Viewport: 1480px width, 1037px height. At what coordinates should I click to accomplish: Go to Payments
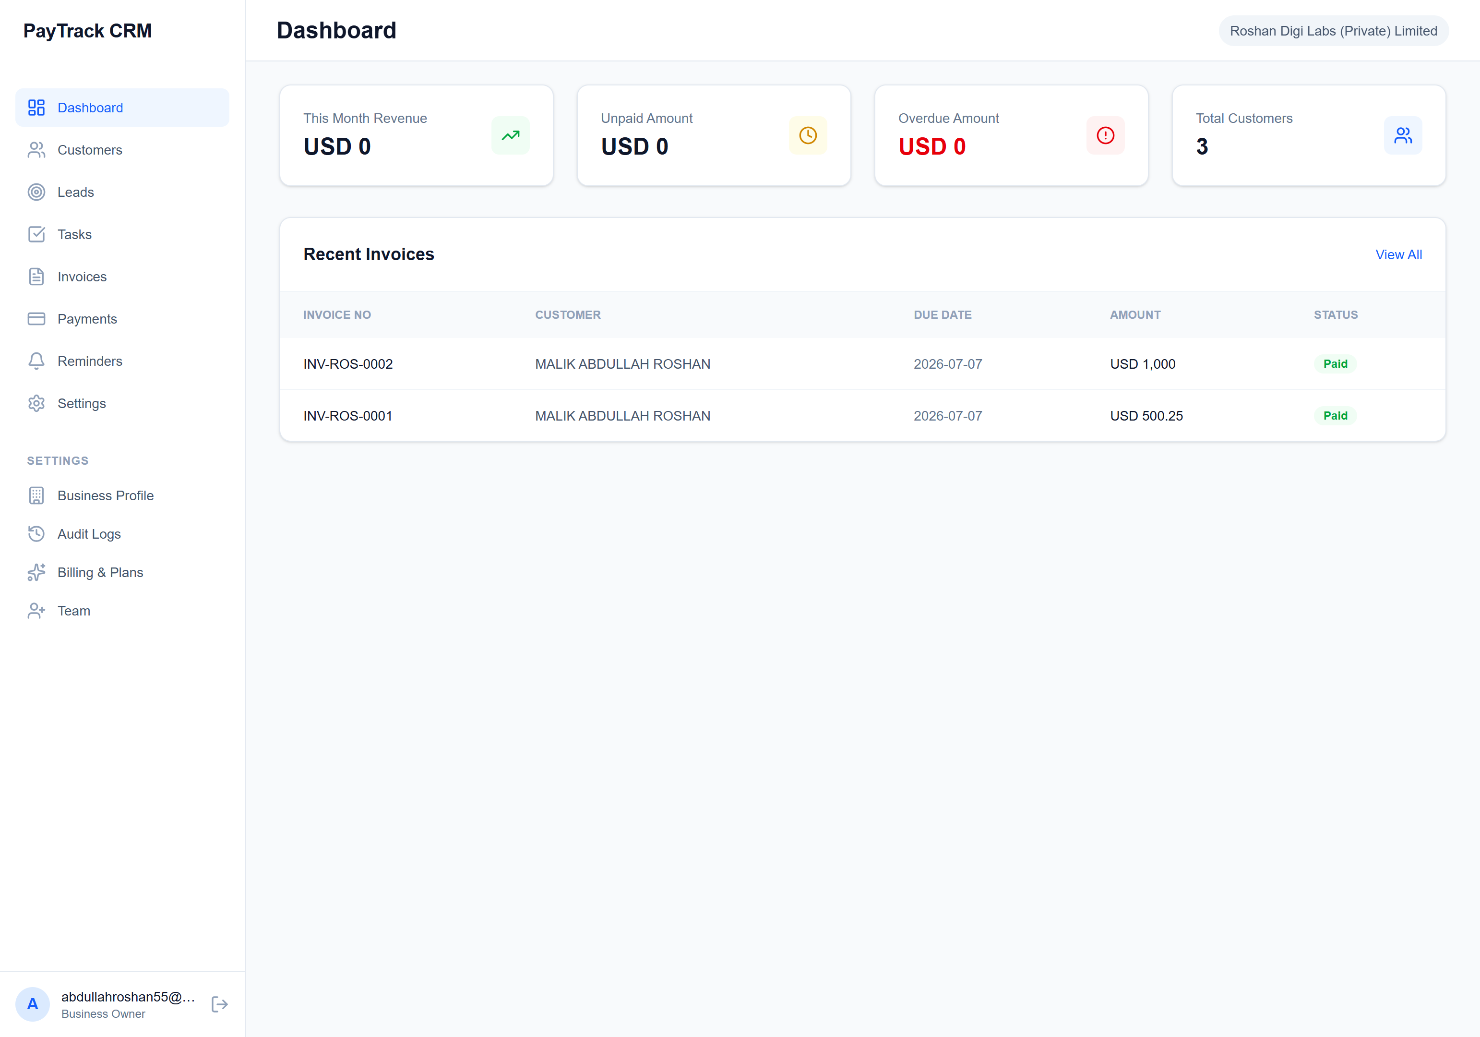[122, 319]
